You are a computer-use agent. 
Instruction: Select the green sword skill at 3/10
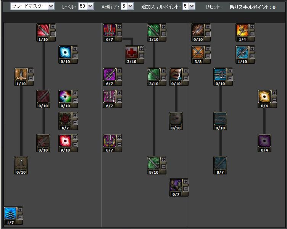point(154,74)
